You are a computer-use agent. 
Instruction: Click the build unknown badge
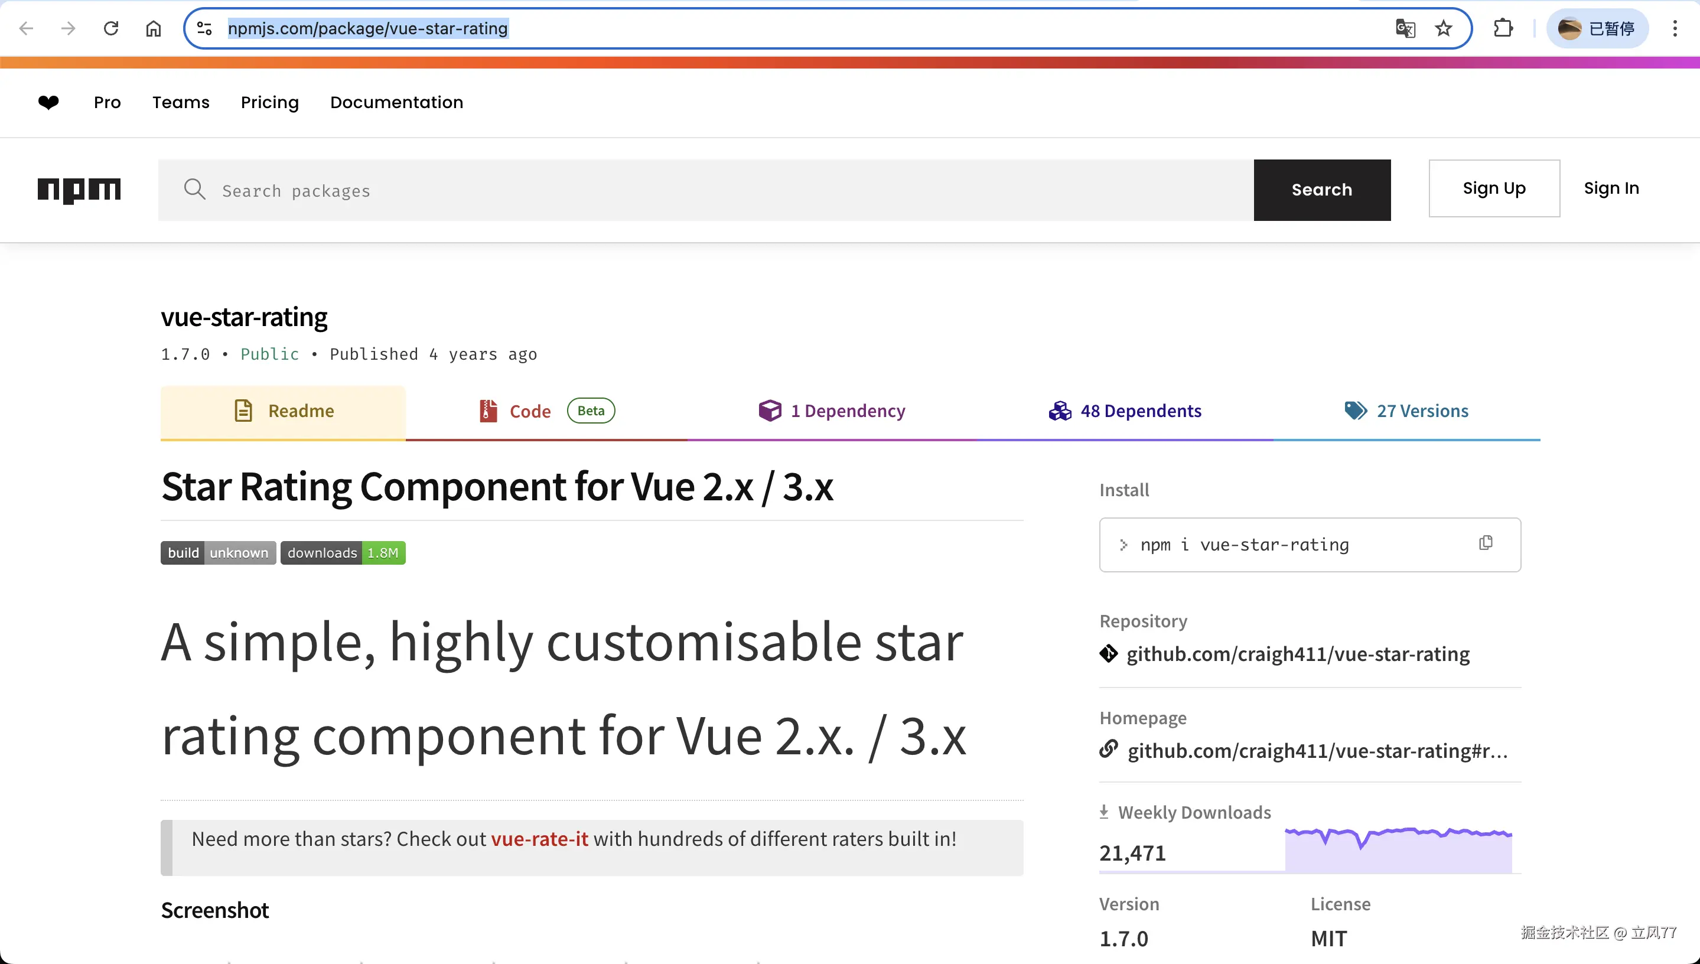[218, 553]
